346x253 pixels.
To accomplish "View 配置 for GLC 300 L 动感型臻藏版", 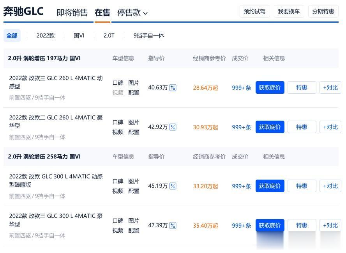I will 134,191.
